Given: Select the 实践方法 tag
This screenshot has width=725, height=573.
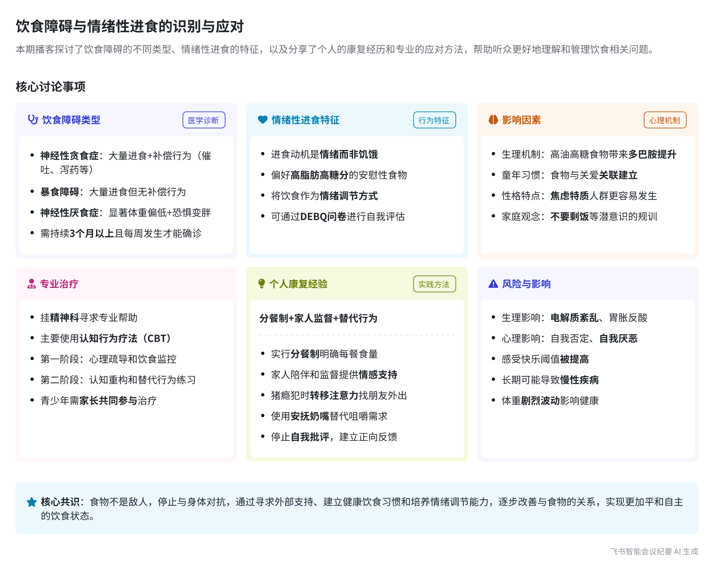Looking at the screenshot, I should 434,284.
